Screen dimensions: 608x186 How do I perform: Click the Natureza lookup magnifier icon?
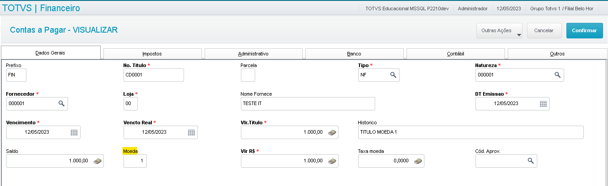pos(557,75)
